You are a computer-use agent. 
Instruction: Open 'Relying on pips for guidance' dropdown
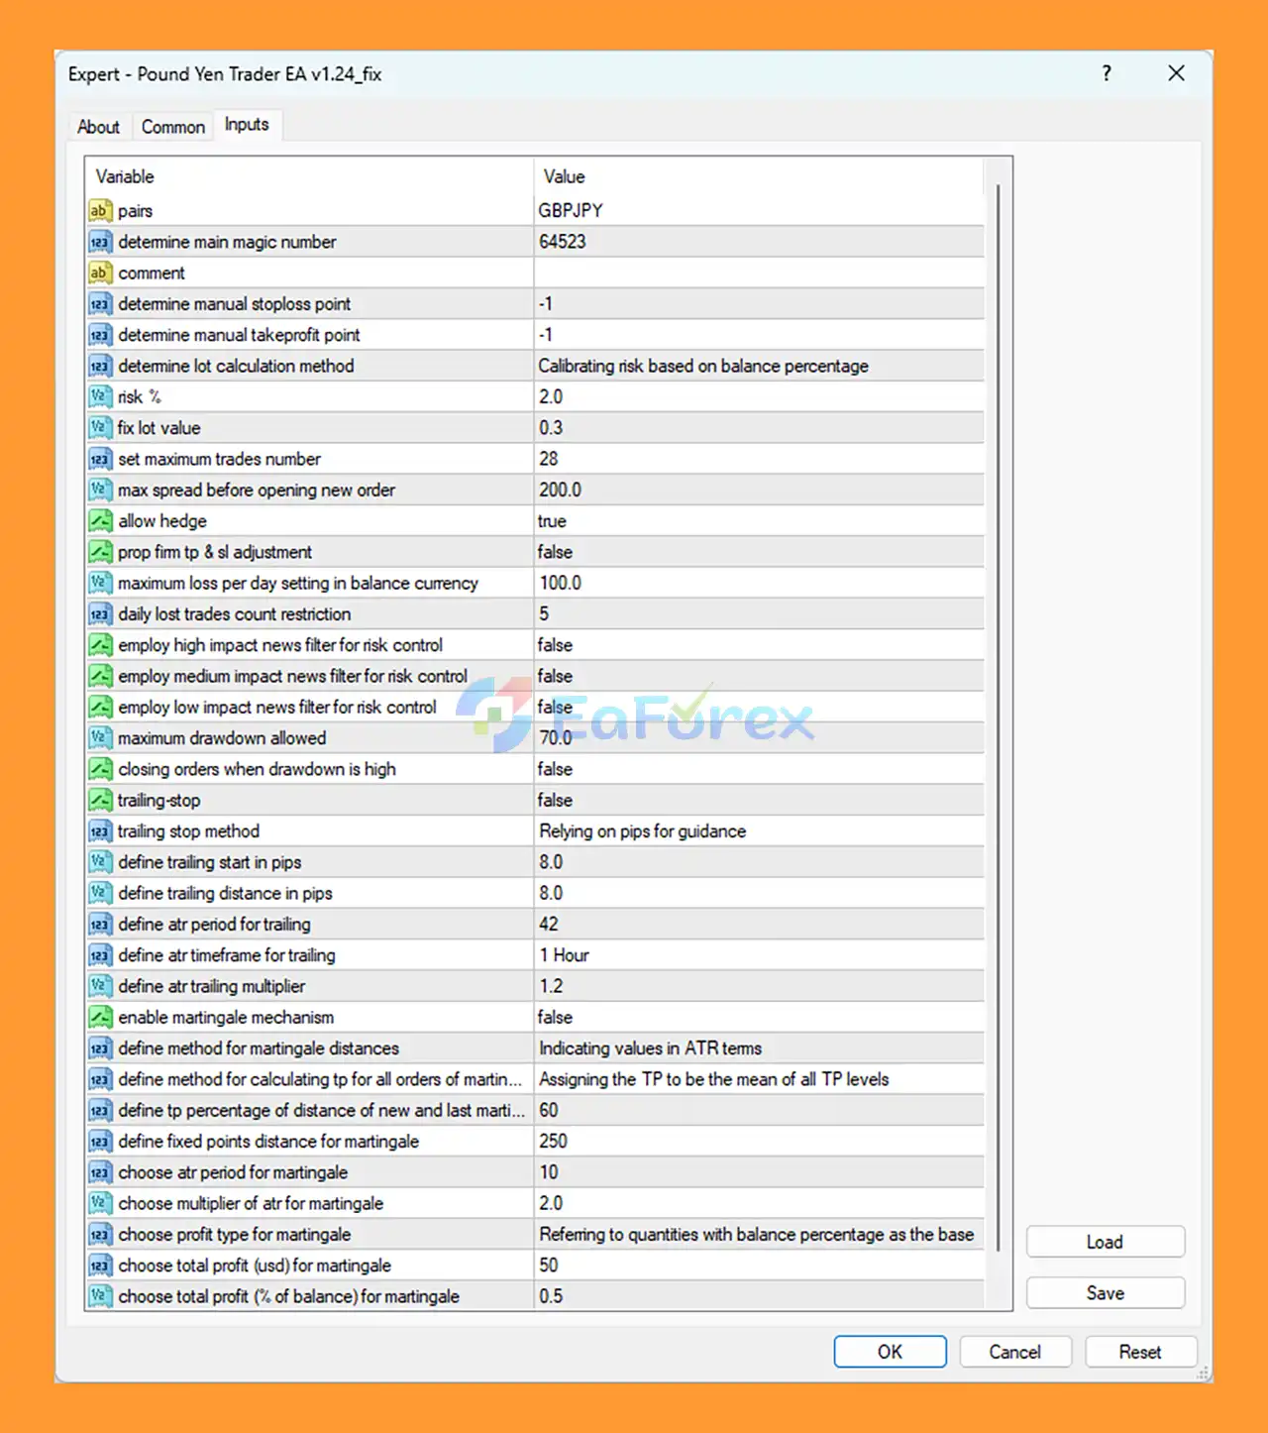coord(758,831)
